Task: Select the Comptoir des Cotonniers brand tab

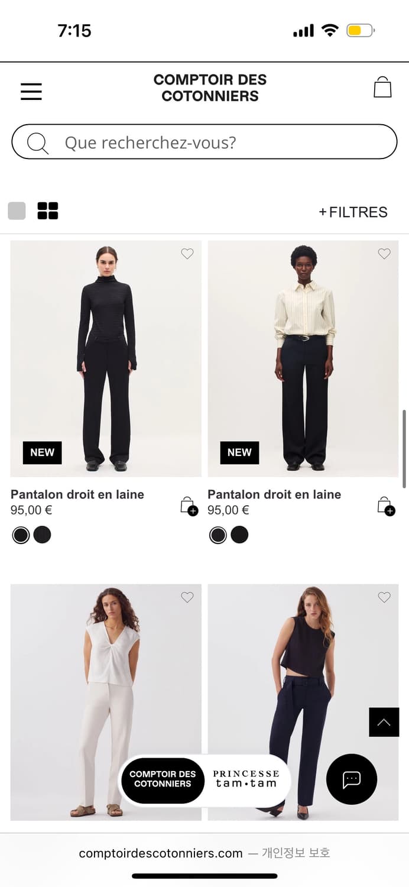Action: (163, 779)
